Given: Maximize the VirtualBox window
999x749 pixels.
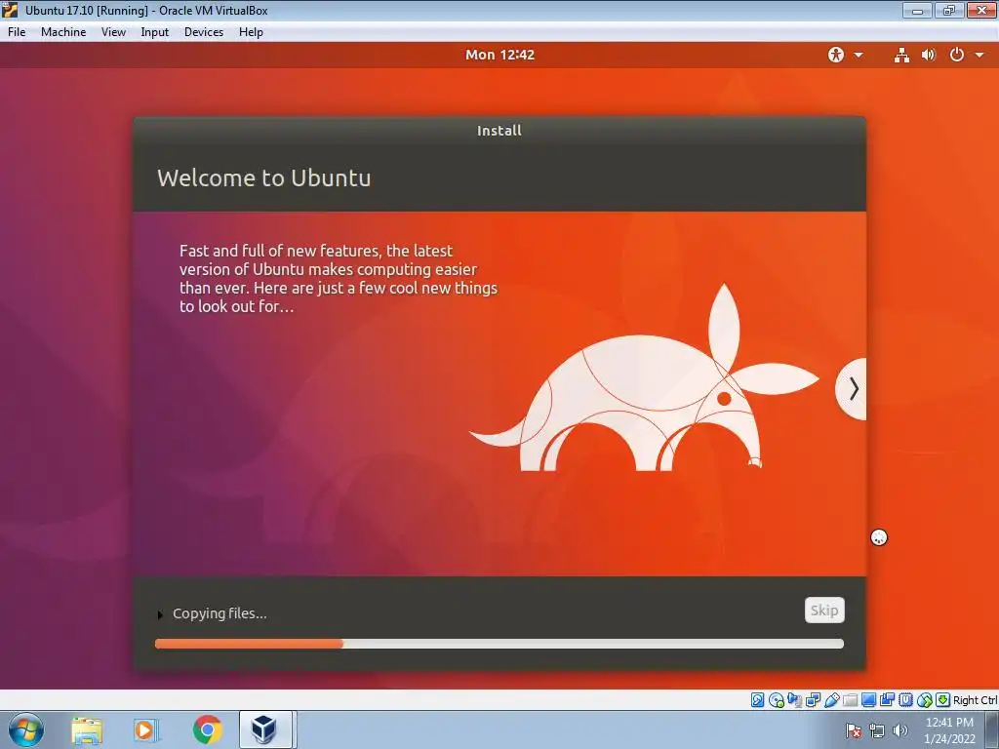Looking at the screenshot, I should [948, 10].
